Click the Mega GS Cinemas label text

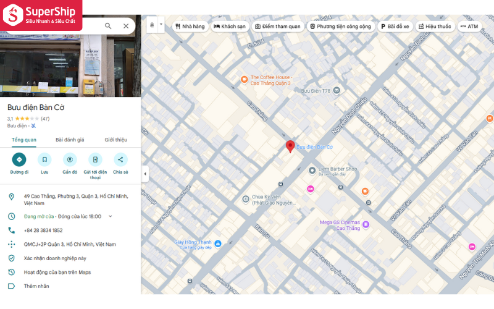pos(340,225)
